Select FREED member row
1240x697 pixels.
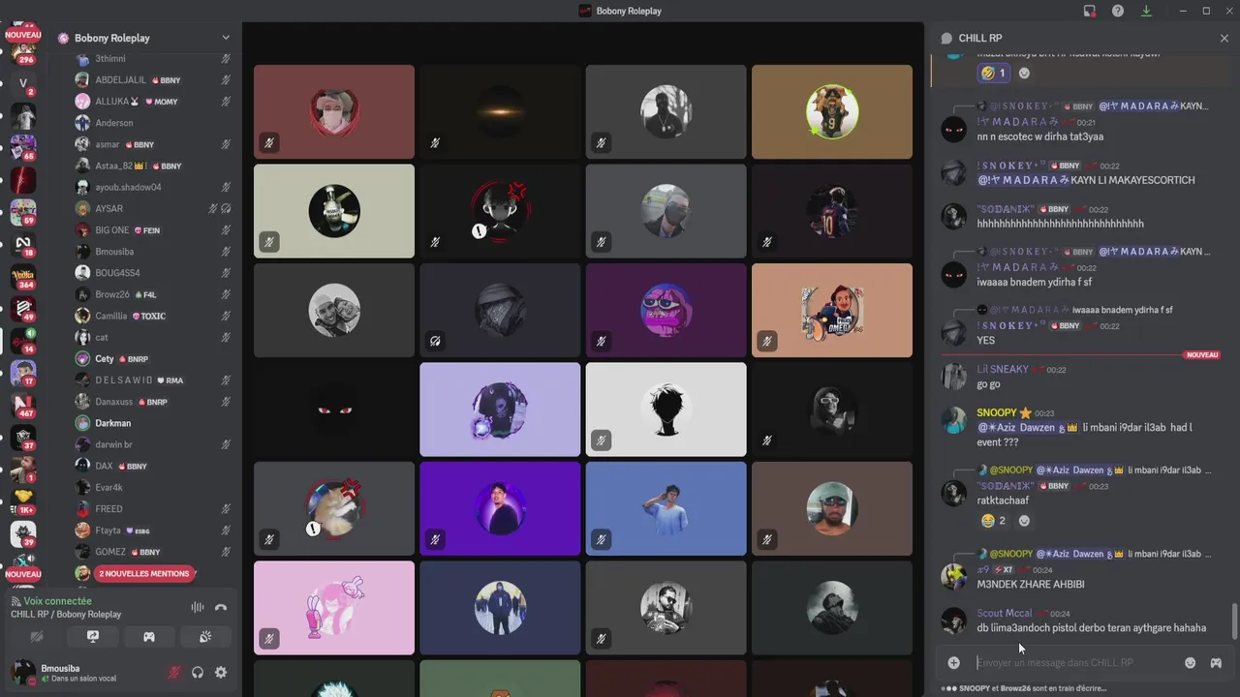click(x=152, y=508)
